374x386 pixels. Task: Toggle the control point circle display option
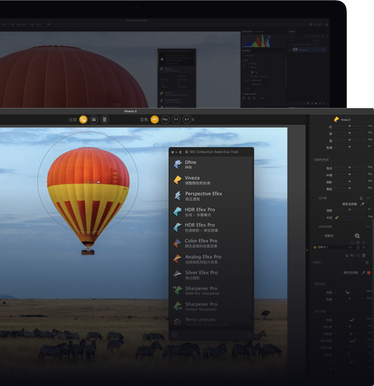pos(352,243)
